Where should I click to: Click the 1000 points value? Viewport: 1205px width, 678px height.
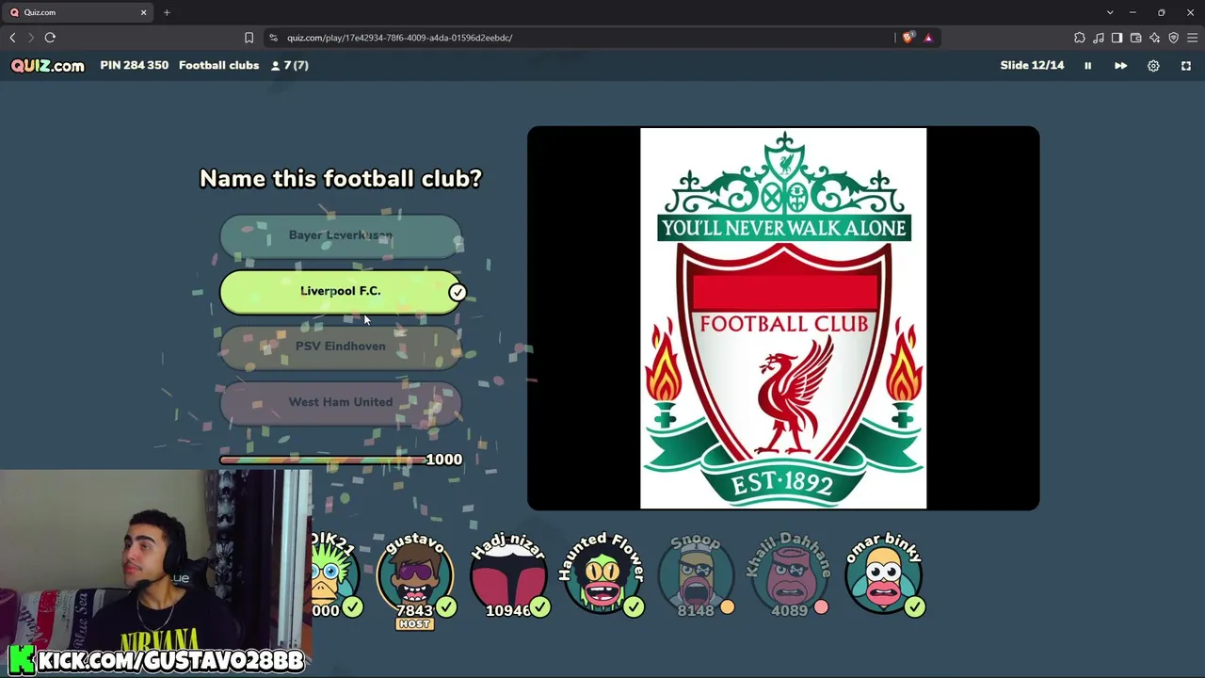[444, 460]
